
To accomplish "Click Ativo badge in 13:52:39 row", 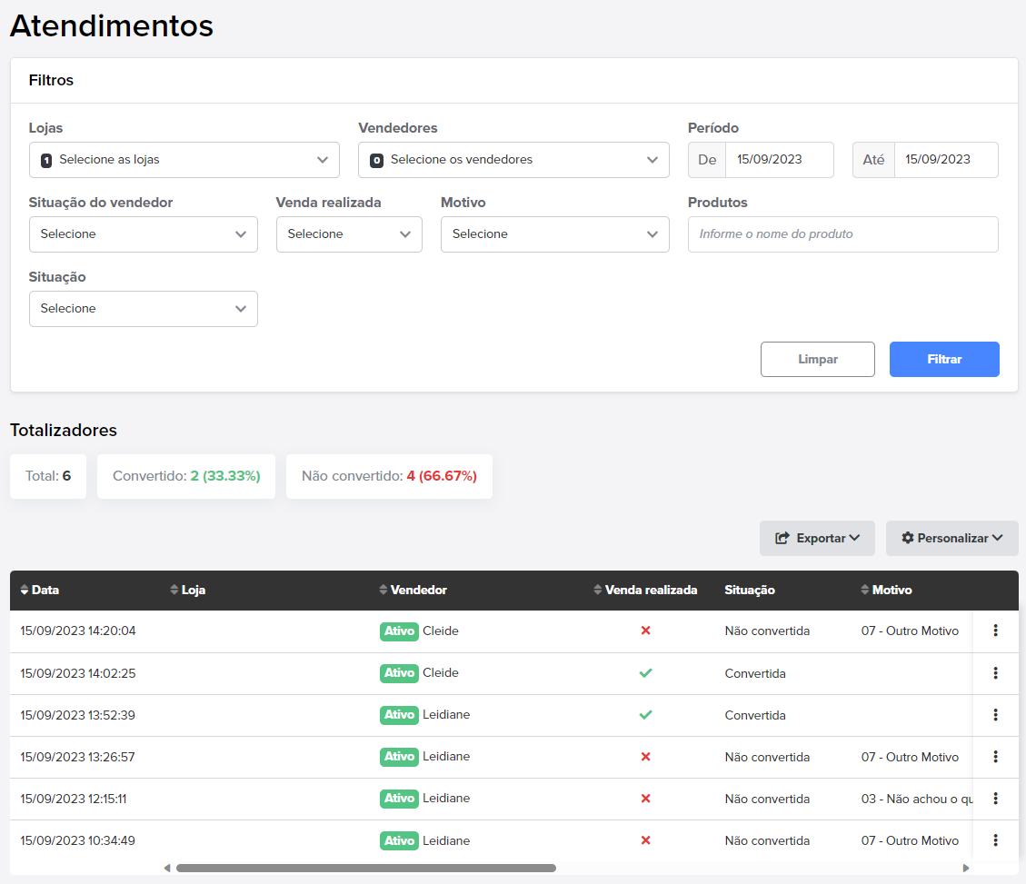I will [399, 714].
